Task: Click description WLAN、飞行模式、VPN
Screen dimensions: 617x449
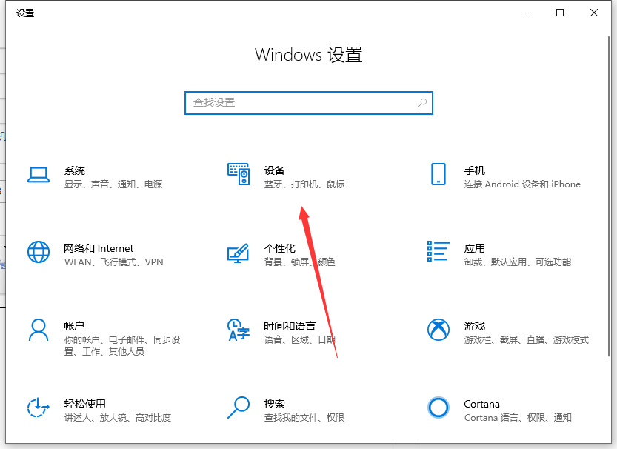Action: [x=114, y=262]
